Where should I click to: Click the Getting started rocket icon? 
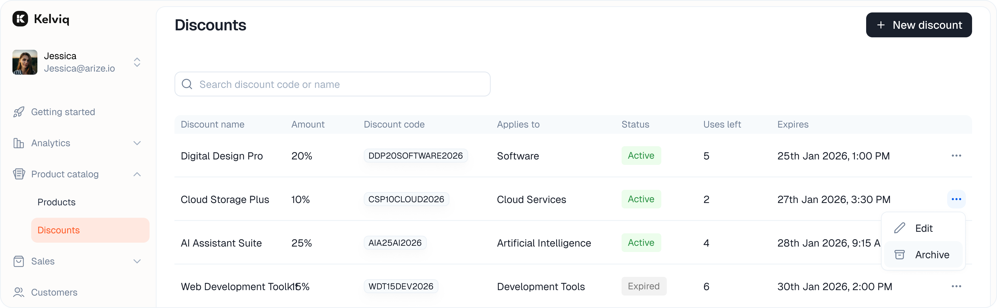(19, 112)
